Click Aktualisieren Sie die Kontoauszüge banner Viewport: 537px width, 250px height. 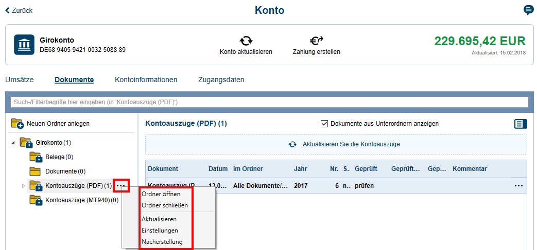336,144
